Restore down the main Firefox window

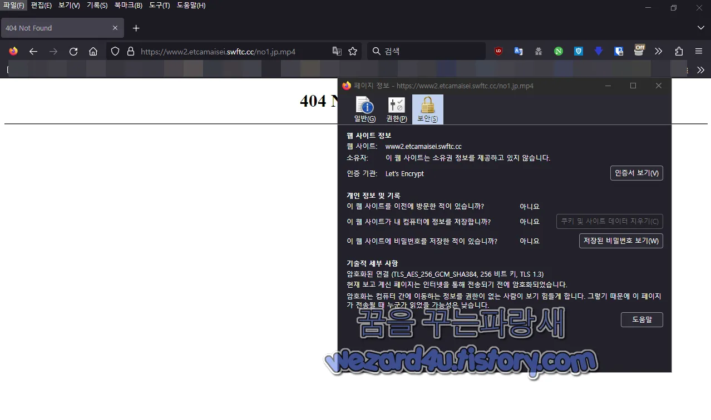click(674, 8)
